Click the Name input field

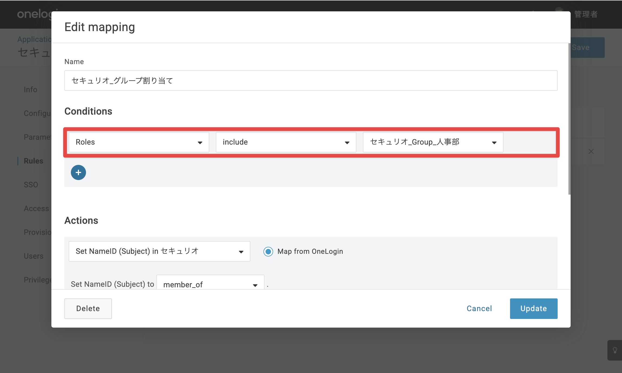311,81
